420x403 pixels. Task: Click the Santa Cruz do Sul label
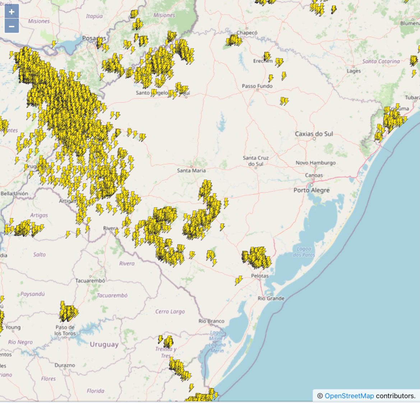point(255,161)
